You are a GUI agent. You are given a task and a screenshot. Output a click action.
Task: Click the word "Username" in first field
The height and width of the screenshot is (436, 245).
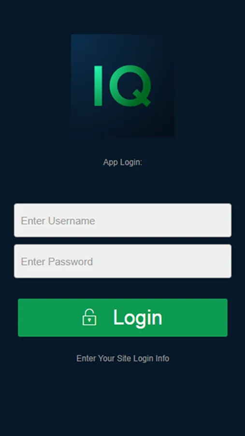pos(72,221)
